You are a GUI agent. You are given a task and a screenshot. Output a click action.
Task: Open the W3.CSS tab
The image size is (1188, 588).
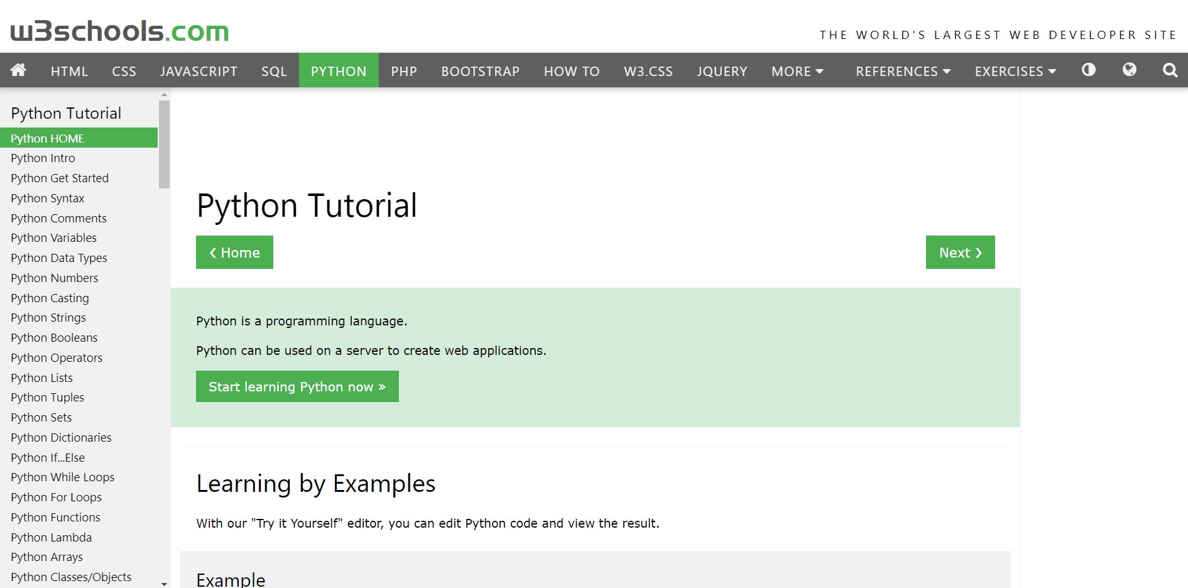(648, 71)
